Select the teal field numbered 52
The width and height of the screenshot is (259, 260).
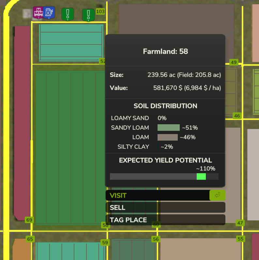71,43
